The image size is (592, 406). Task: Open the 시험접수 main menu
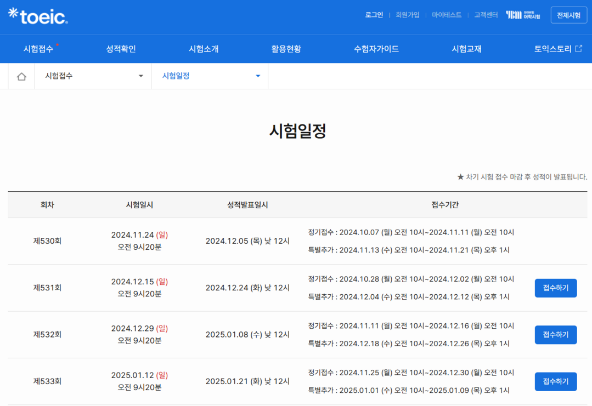[x=38, y=49]
